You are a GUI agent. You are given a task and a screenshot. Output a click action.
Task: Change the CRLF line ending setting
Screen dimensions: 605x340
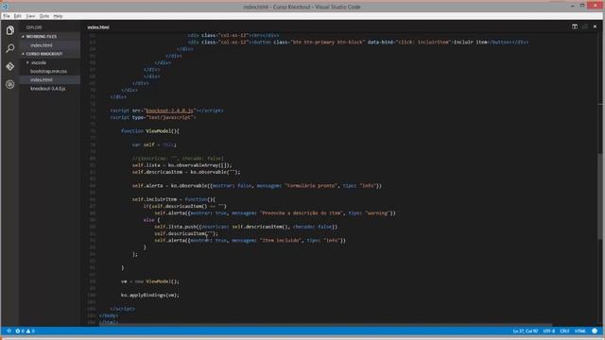point(564,331)
